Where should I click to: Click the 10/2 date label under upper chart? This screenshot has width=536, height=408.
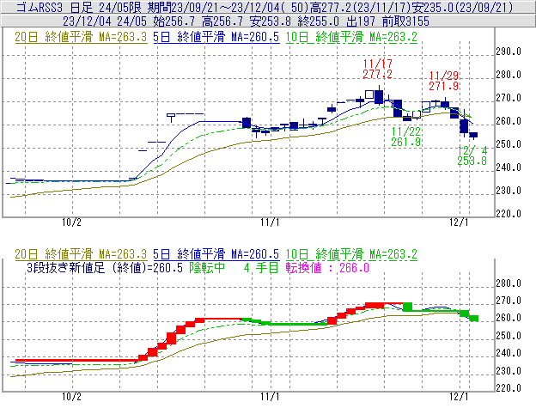[x=71, y=222]
